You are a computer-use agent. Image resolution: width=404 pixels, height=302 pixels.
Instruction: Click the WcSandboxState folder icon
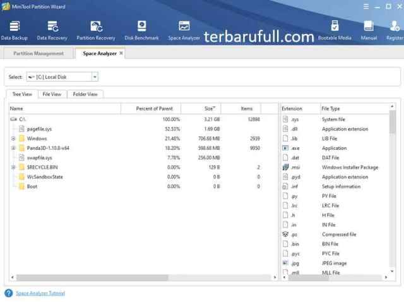pos(22,177)
